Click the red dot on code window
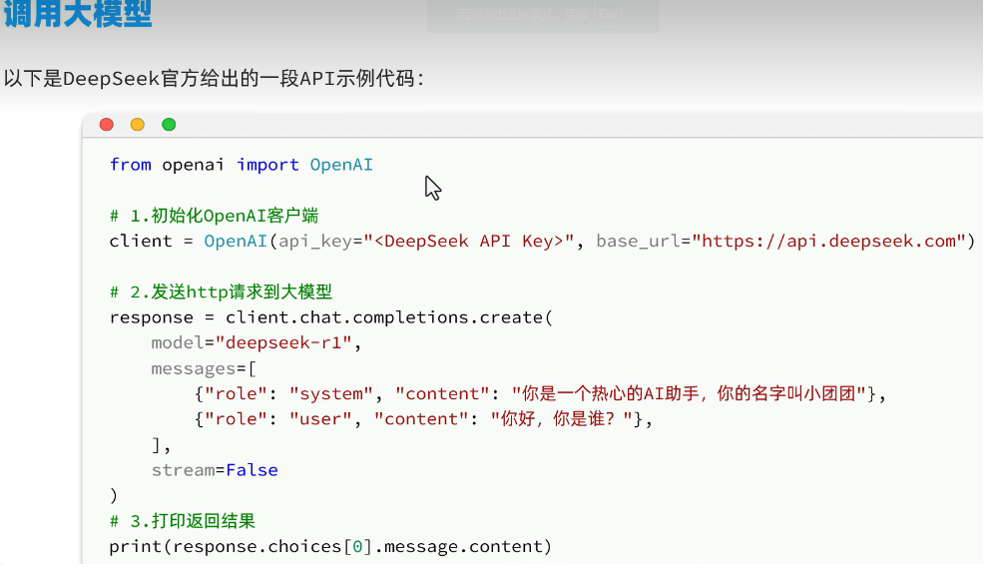This screenshot has height=580, width=1007. pyautogui.click(x=107, y=125)
